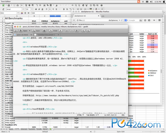This screenshot has width=166, height=133.
Task: Click the New document icon in gedit
Action: (x=16, y=31)
